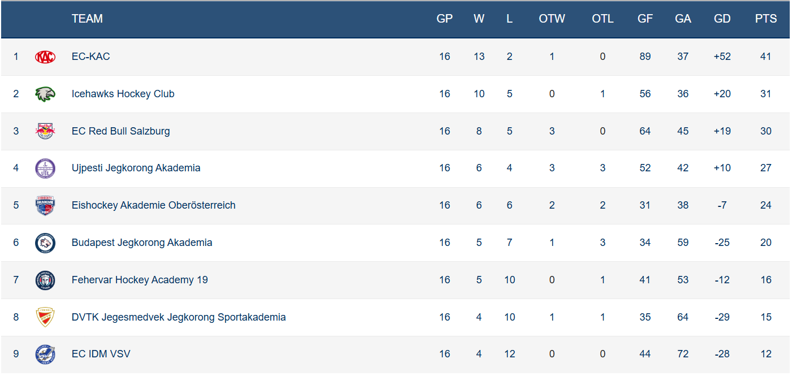Viewport: 792px width, 376px height.
Task: Click the TEAM column header
Action: coord(87,19)
